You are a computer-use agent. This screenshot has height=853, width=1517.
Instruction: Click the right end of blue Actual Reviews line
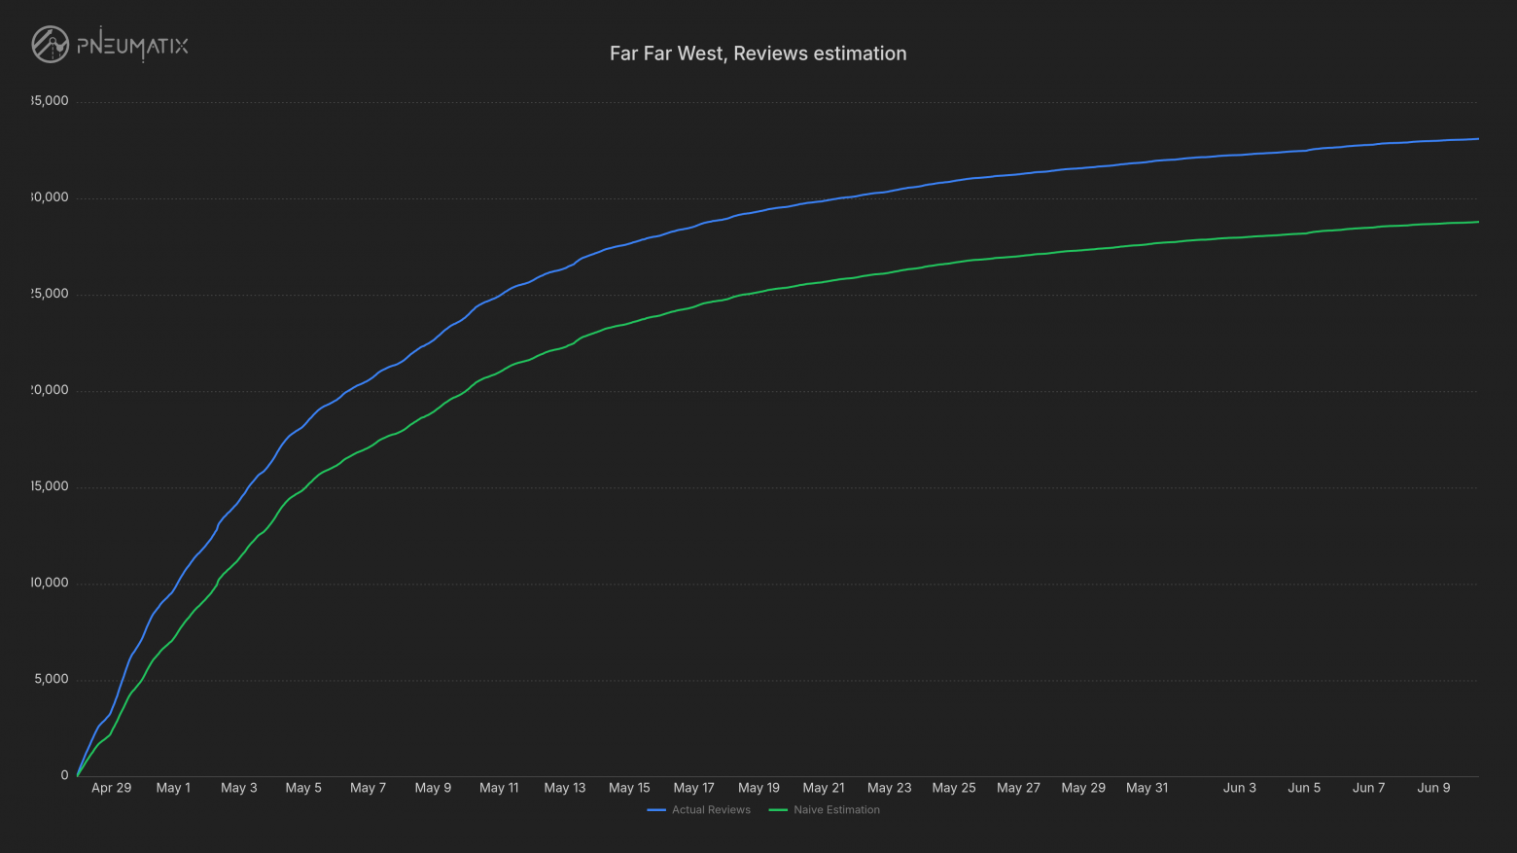1477,139
